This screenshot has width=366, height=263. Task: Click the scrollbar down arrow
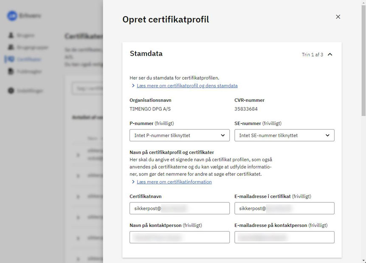click(363, 261)
